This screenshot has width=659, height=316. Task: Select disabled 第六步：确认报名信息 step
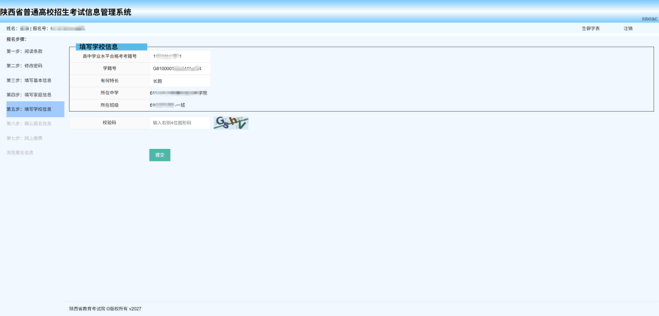click(x=29, y=124)
